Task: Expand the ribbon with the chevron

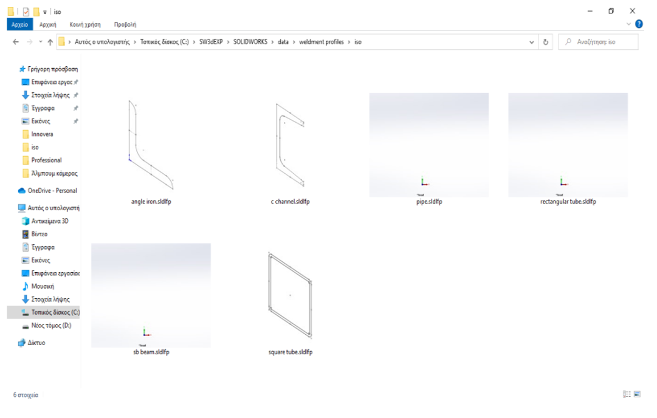Action: click(629, 24)
